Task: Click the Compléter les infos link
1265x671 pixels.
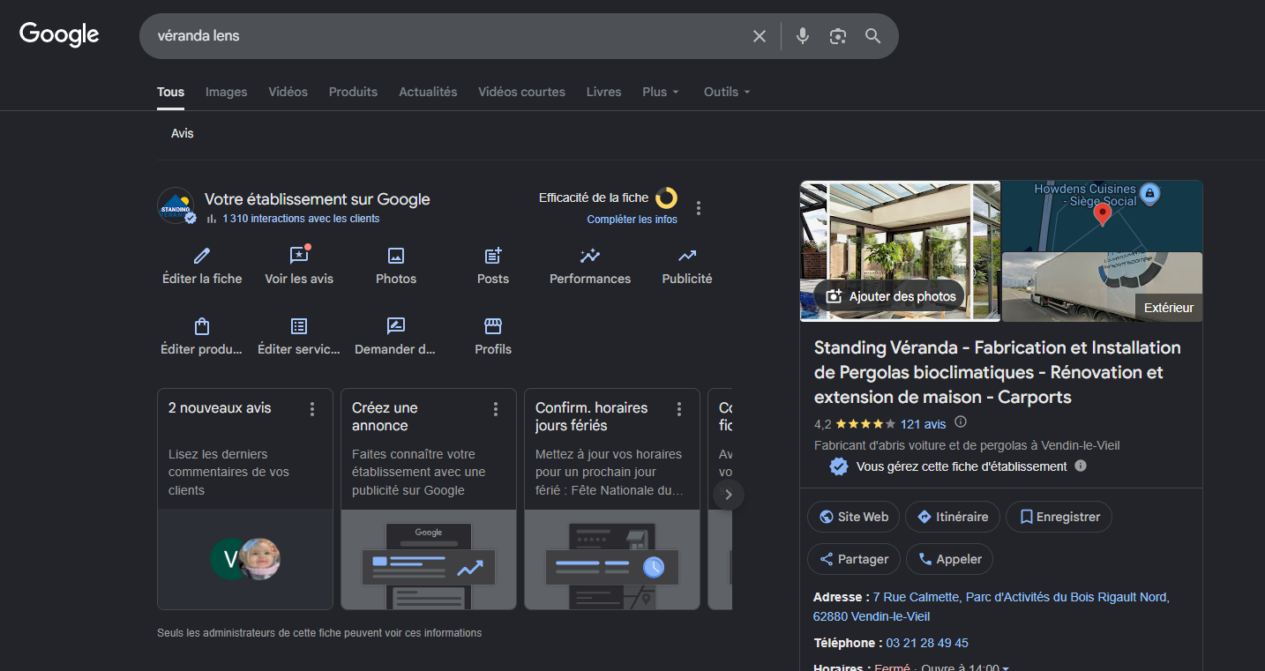Action: click(x=632, y=219)
